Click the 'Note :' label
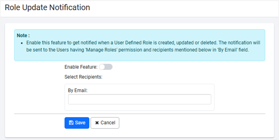 point(23,36)
